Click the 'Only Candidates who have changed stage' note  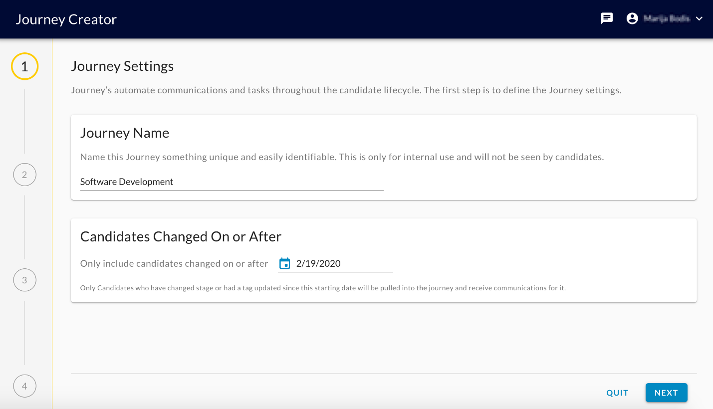pyautogui.click(x=323, y=288)
